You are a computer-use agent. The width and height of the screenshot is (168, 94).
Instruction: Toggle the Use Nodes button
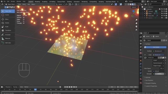155,47
